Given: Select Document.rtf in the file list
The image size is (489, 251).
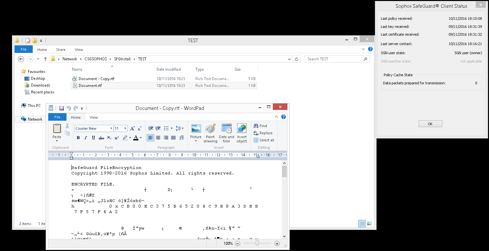Looking at the screenshot, I should coord(90,86).
